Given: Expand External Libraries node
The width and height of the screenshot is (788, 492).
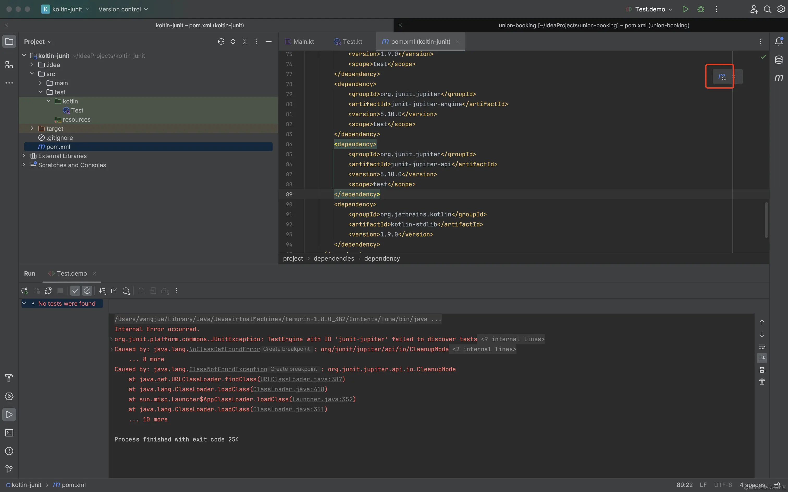Looking at the screenshot, I should [23, 156].
